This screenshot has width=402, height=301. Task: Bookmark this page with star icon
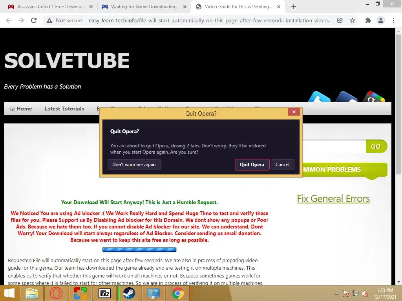[x=353, y=20]
